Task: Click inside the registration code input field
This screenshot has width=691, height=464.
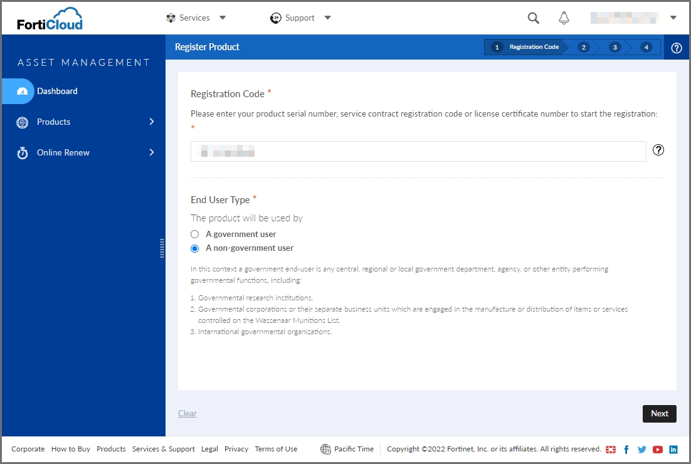Action: click(x=418, y=150)
